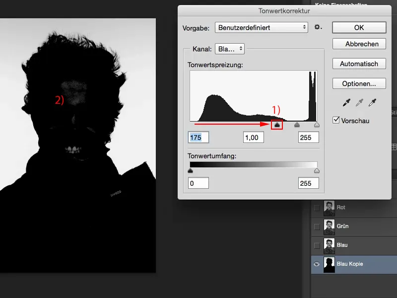Select the Grün channel thumbnail
The image size is (397, 298).
(x=329, y=227)
